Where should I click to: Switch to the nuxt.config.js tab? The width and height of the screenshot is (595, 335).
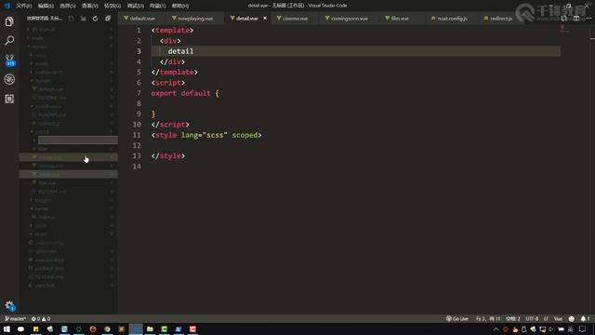452,19
